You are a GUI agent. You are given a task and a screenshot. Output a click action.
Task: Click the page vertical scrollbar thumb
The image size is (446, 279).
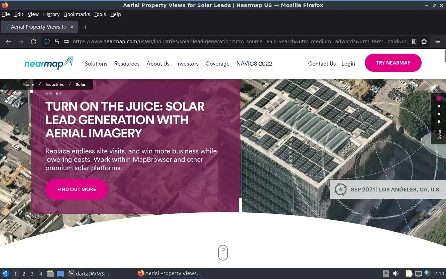(445, 56)
